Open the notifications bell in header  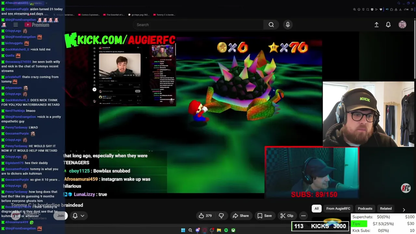[x=388, y=25]
